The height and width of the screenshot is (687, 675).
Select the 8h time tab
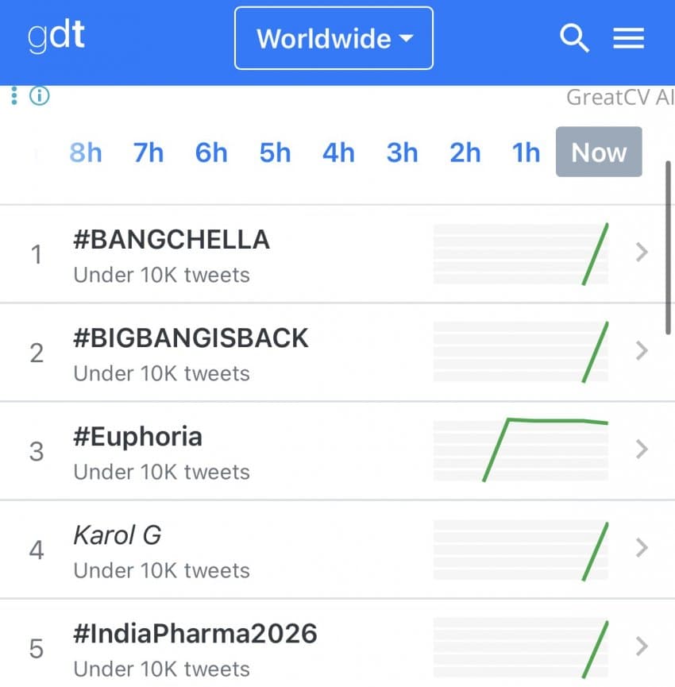tap(86, 152)
